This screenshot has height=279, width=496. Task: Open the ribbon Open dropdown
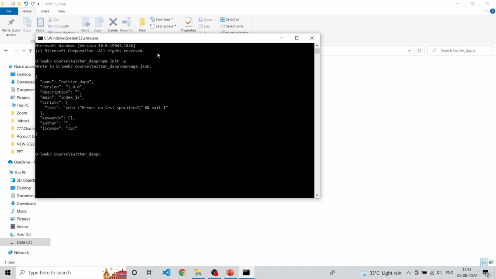(207, 20)
